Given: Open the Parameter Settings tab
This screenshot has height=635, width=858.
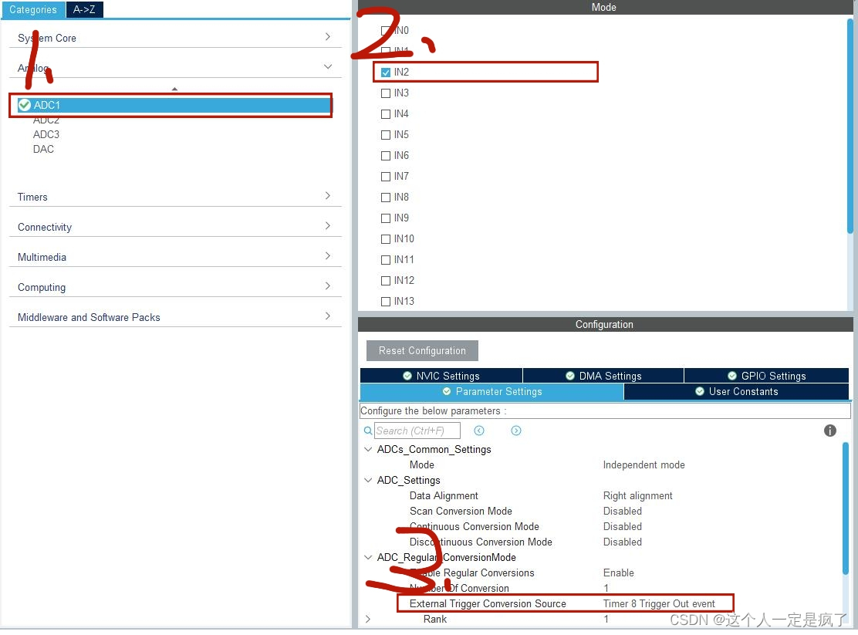Looking at the screenshot, I should [492, 391].
